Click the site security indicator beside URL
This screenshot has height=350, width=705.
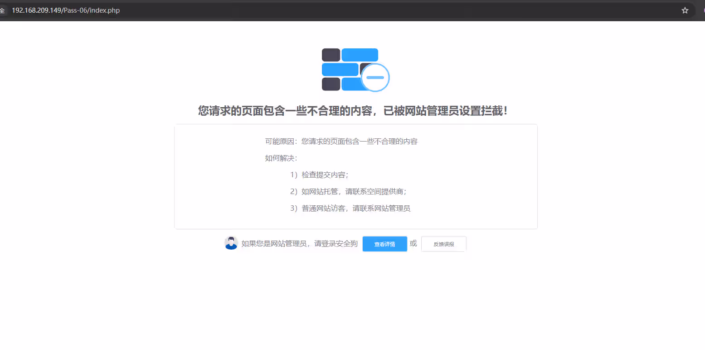[x=2, y=10]
